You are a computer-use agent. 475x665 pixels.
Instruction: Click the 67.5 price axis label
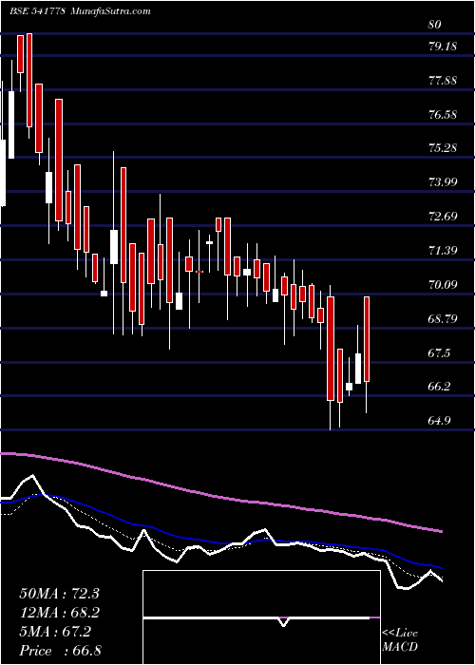tap(439, 352)
